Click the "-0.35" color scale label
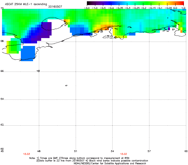This screenshot has width=188, height=165. [x=119, y=8]
